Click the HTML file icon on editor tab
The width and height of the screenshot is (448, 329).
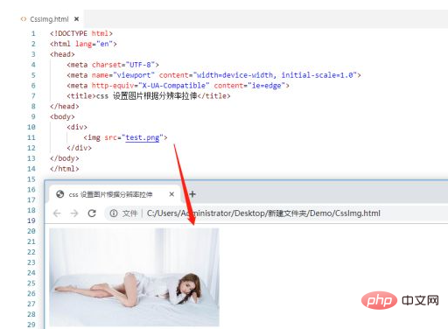tap(24, 19)
